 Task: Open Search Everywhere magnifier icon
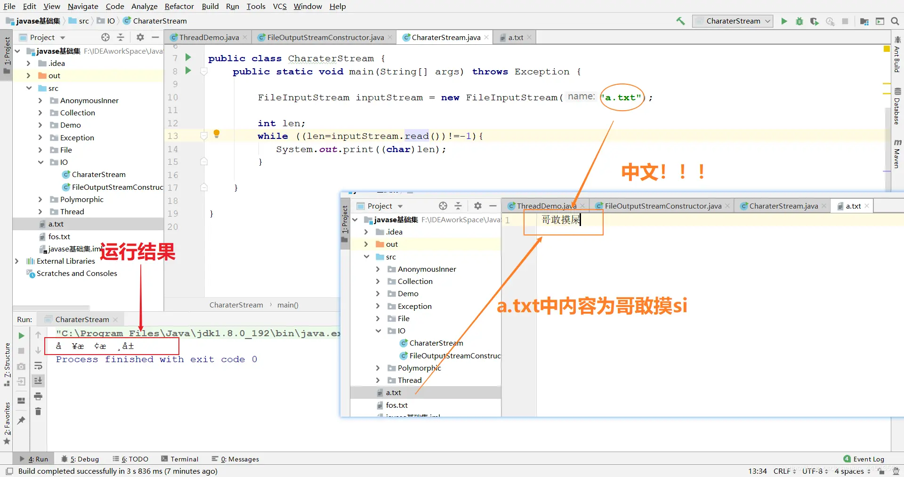895,21
